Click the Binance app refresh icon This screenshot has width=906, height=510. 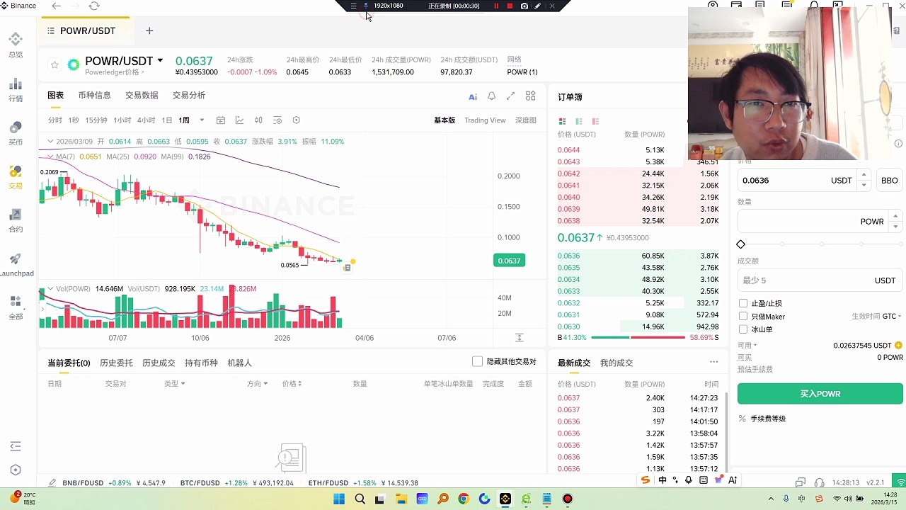click(x=94, y=6)
